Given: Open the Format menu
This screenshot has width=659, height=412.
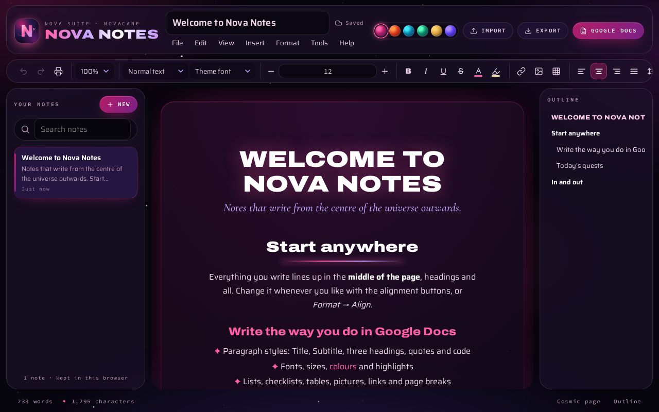Looking at the screenshot, I should pos(288,43).
